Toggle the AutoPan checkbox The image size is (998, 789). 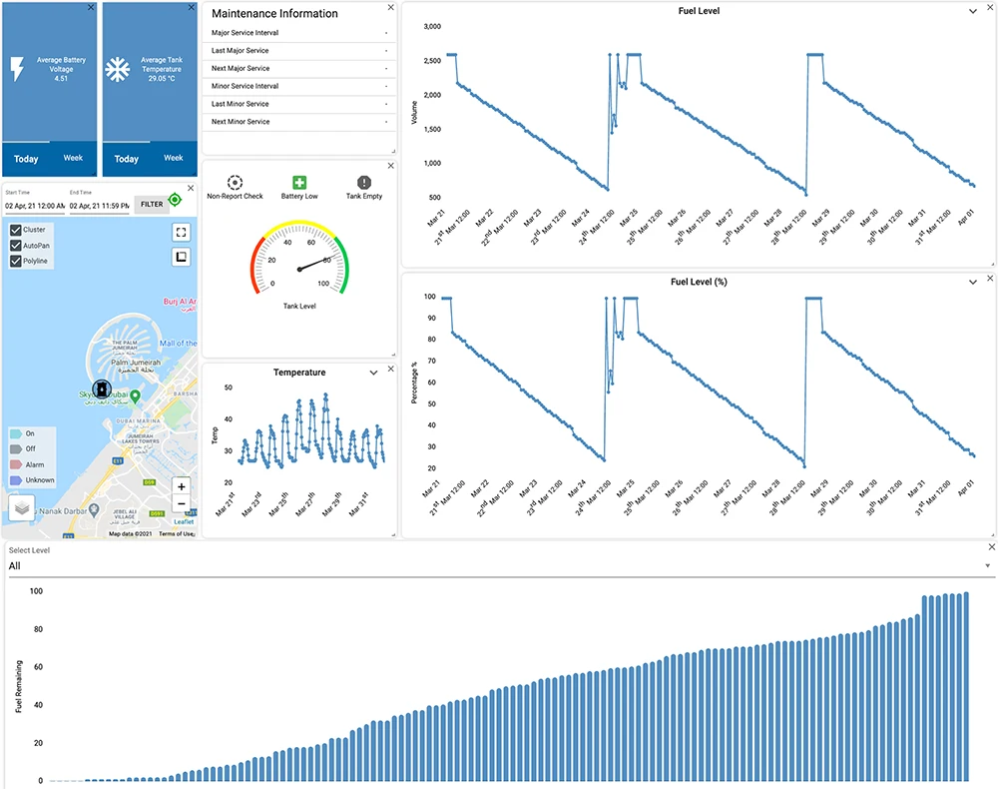point(16,245)
